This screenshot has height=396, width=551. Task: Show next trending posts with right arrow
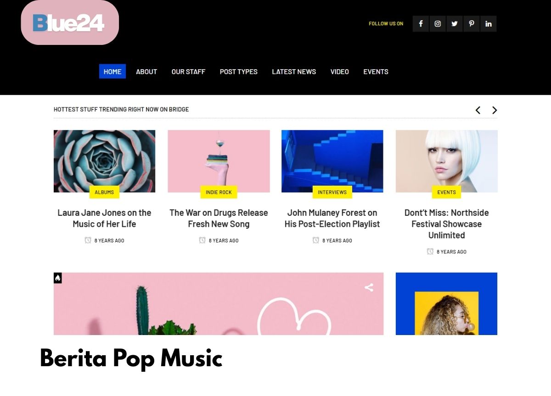pos(495,110)
